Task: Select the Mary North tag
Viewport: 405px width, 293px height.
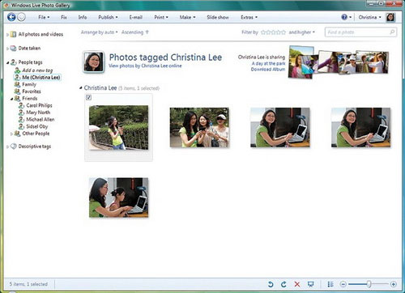Action: pyautogui.click(x=34, y=113)
